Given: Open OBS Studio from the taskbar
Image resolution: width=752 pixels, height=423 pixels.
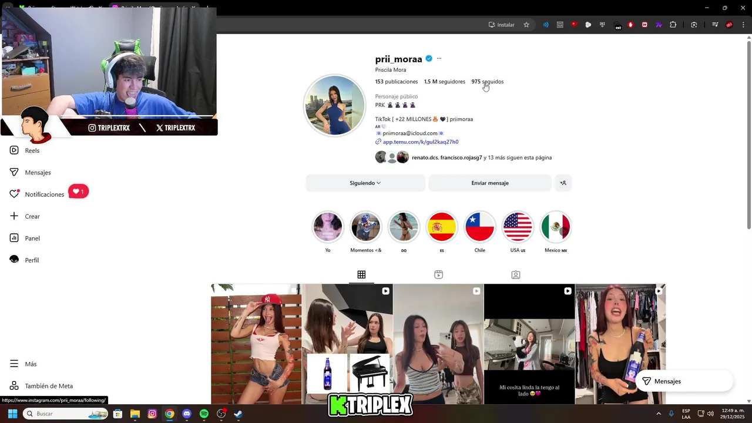Looking at the screenshot, I should pos(221,414).
